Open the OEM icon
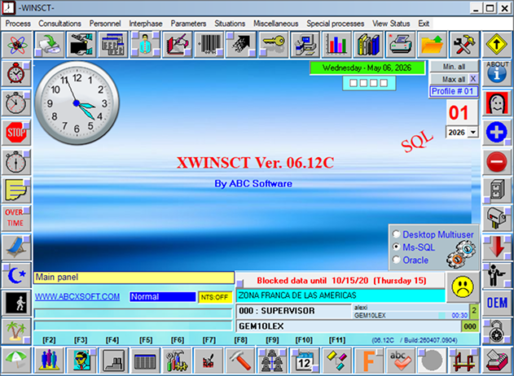Viewport: 514px width, 376px height. [497, 303]
